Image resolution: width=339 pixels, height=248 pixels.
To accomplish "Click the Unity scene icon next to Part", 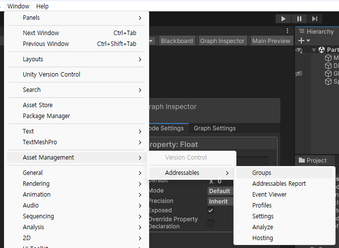I will click(x=322, y=50).
